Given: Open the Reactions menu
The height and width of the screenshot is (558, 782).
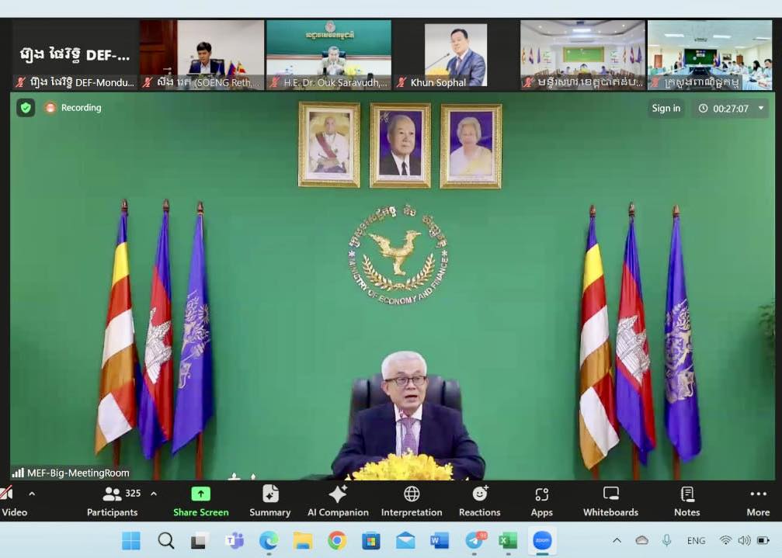Looking at the screenshot, I should 479,501.
